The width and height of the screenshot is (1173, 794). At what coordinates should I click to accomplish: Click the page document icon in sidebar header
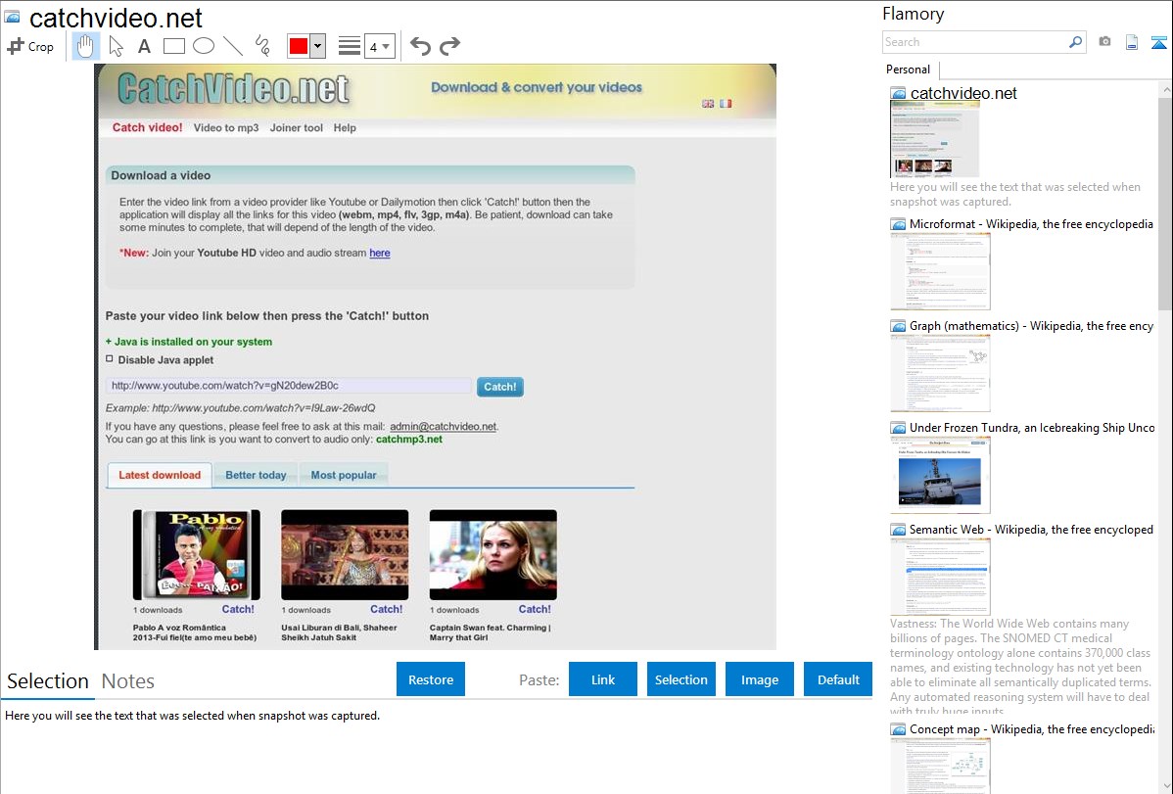(x=1132, y=42)
